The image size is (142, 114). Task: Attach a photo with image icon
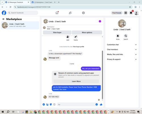tap(47, 105)
